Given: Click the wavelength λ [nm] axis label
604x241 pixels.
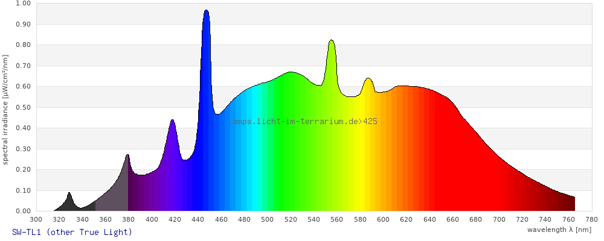Looking at the screenshot, I should [559, 230].
